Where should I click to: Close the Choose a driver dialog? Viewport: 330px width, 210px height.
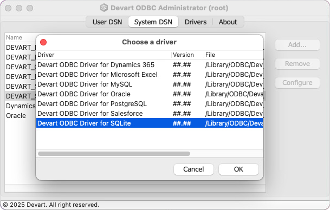(43, 42)
